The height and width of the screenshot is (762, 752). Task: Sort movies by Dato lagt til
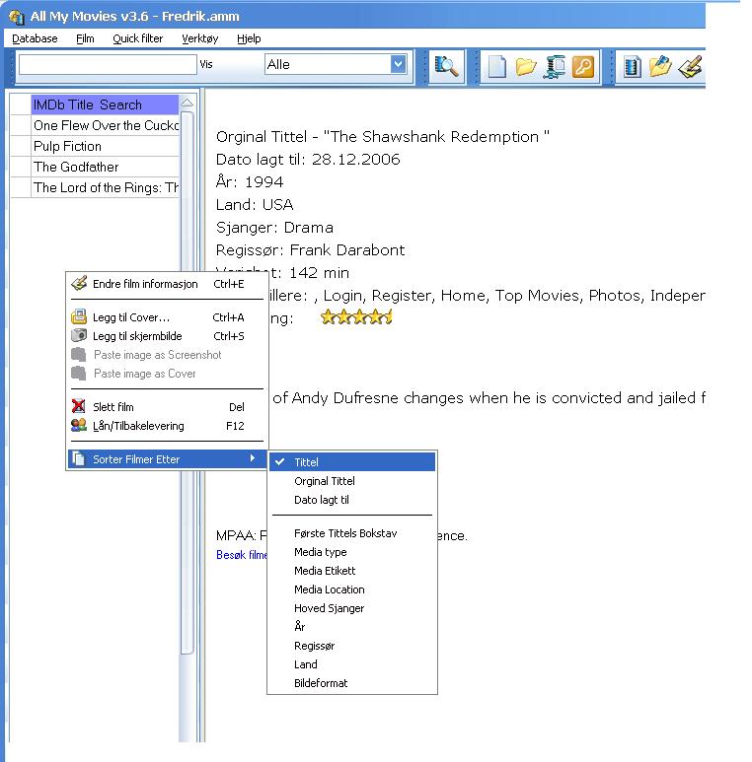(x=352, y=500)
